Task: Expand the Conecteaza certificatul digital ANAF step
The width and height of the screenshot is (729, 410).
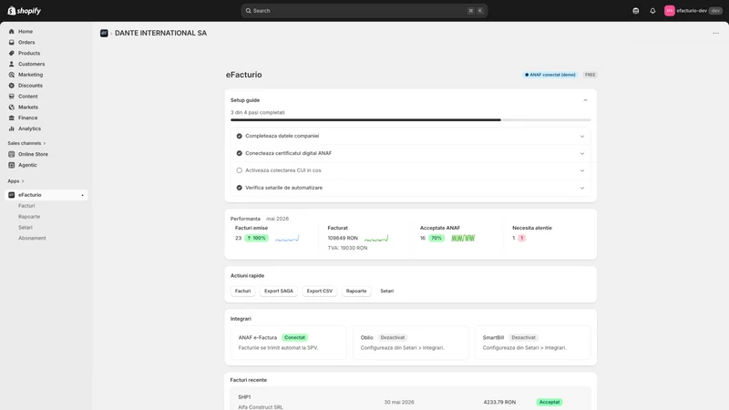Action: 582,154
